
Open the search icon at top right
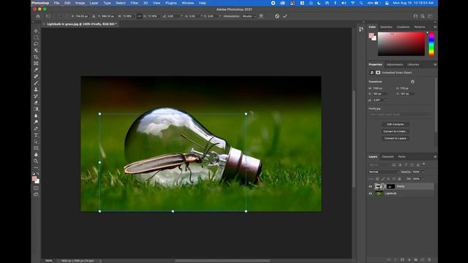click(x=423, y=16)
